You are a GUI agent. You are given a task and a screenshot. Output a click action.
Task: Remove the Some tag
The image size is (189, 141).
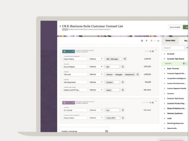point(111,90)
